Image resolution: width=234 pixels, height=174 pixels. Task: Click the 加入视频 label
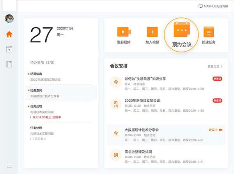click(x=152, y=42)
